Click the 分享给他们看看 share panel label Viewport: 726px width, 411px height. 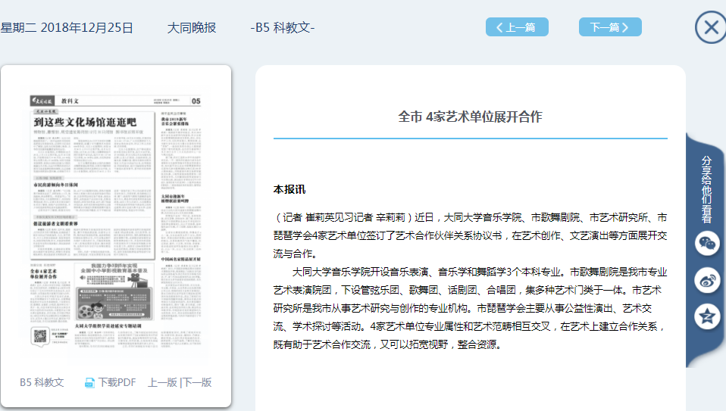[706, 189]
